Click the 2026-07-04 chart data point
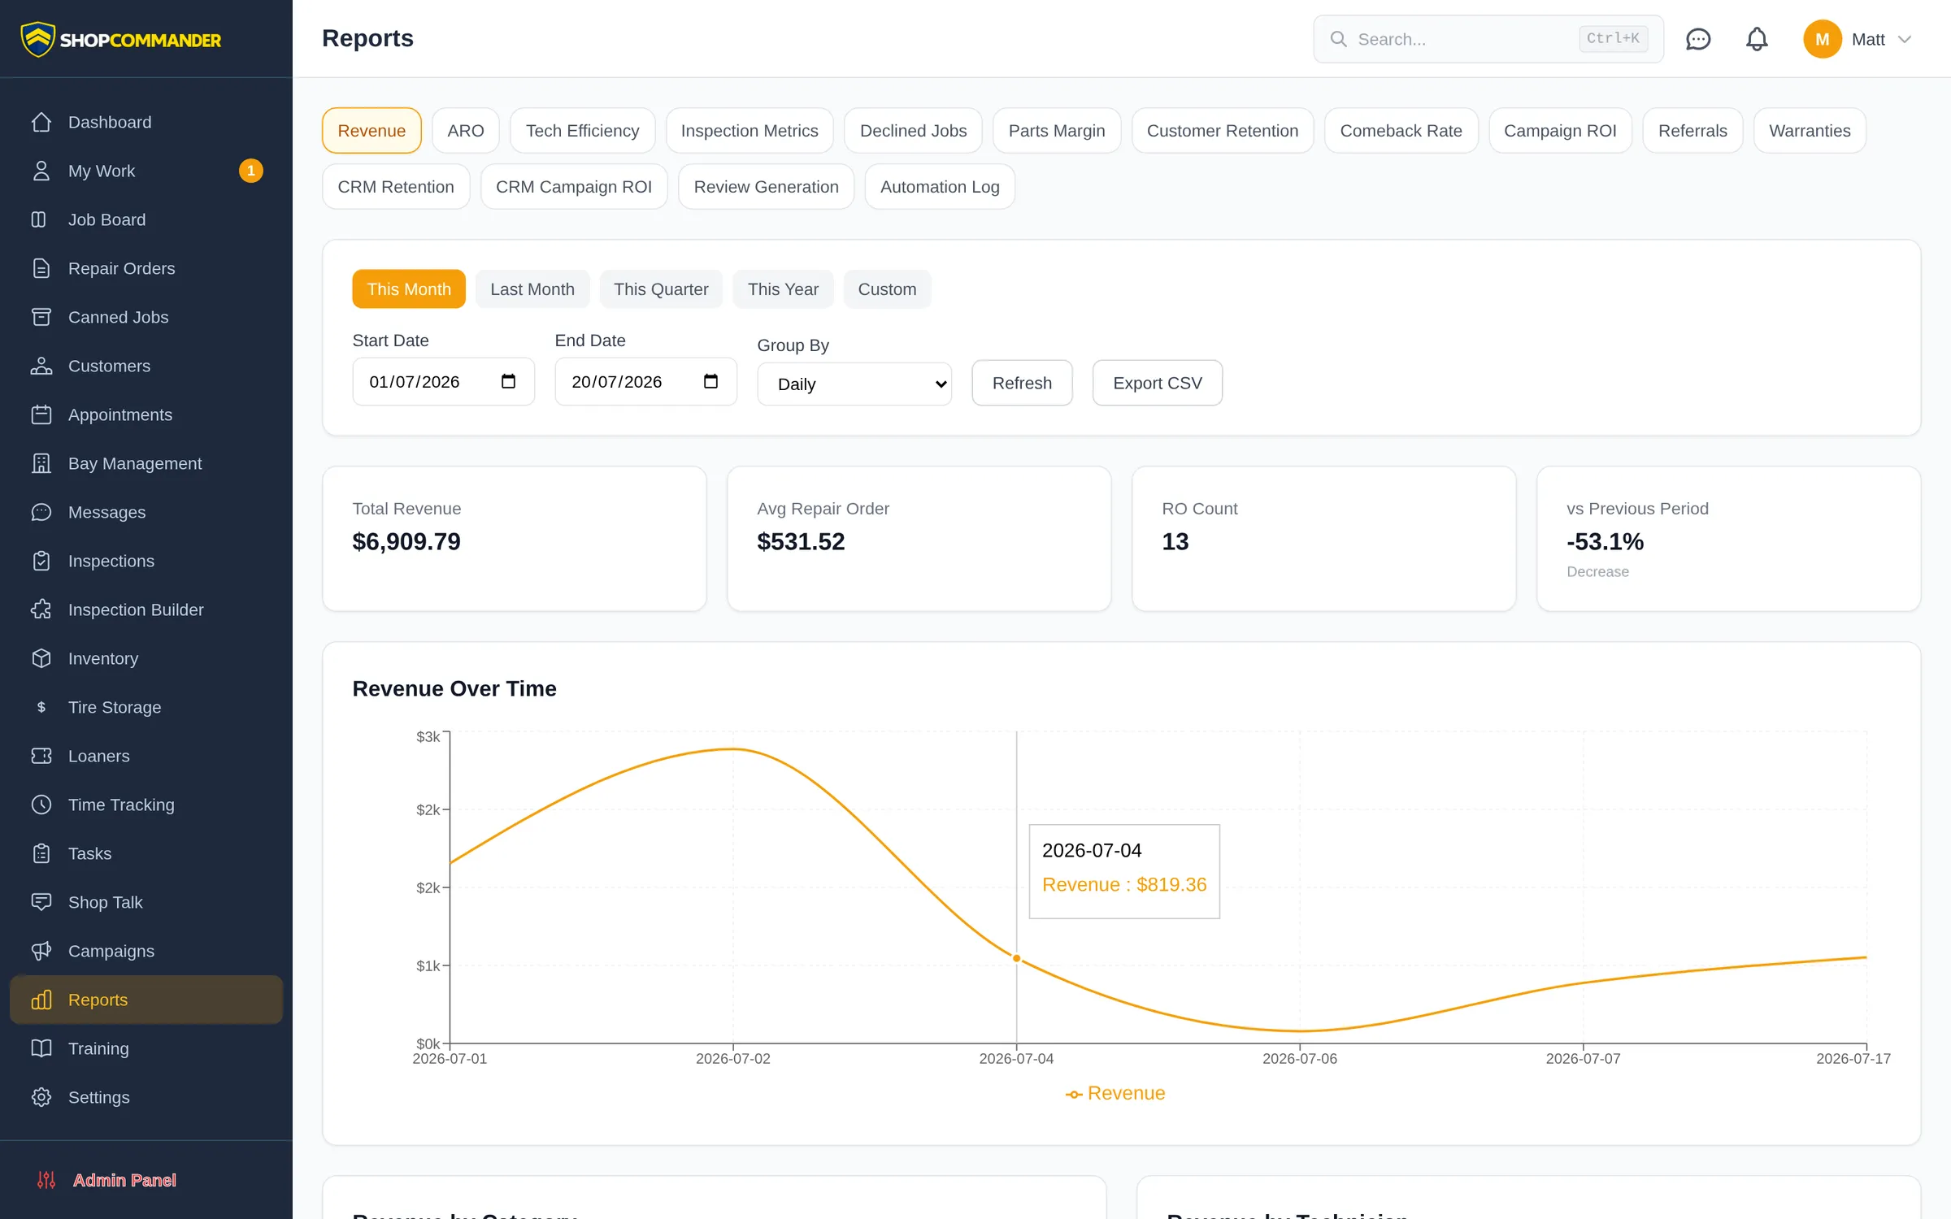1951x1219 pixels. (1016, 958)
